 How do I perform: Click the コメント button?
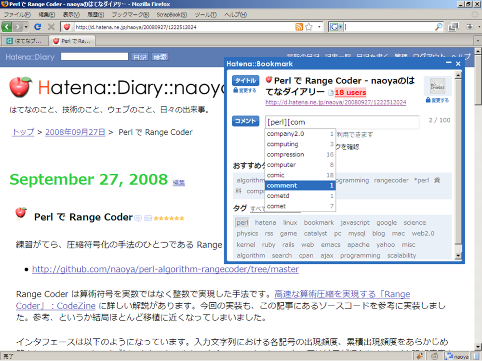pos(245,121)
